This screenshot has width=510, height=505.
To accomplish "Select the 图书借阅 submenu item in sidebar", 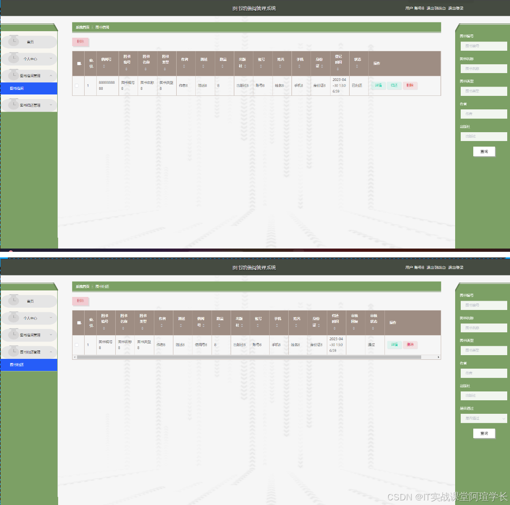I will coord(29,88).
